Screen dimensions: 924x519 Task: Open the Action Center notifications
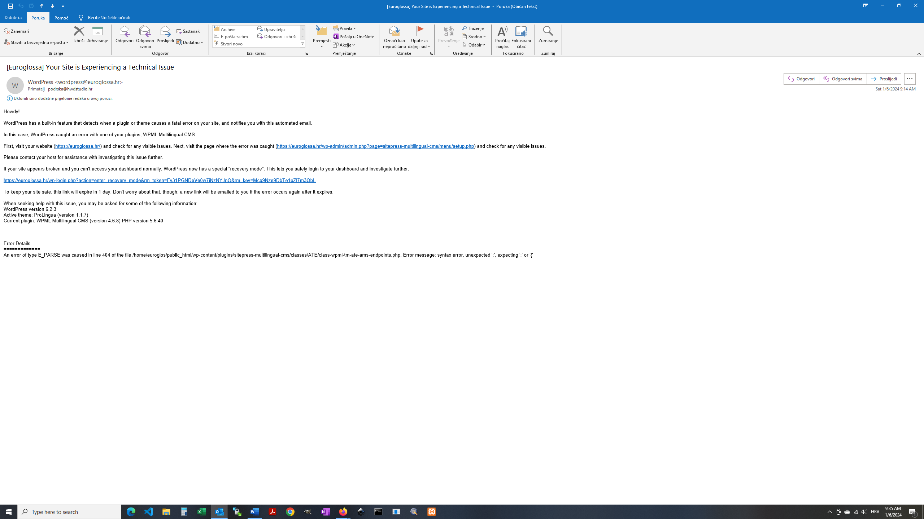[913, 512]
